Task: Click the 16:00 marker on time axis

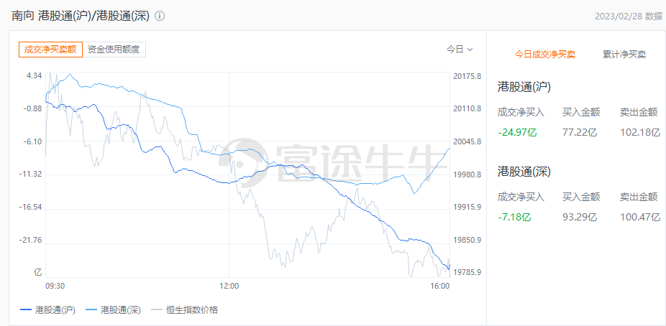Action: tap(439, 286)
